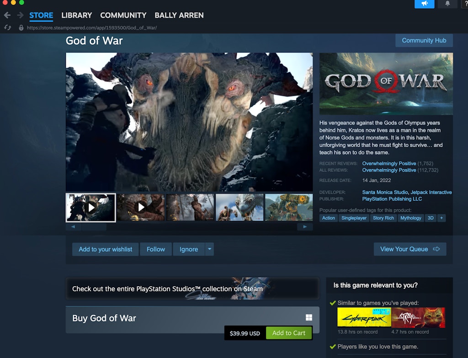Open the Stray similar game capsule
468x358 pixels.
tap(418, 317)
